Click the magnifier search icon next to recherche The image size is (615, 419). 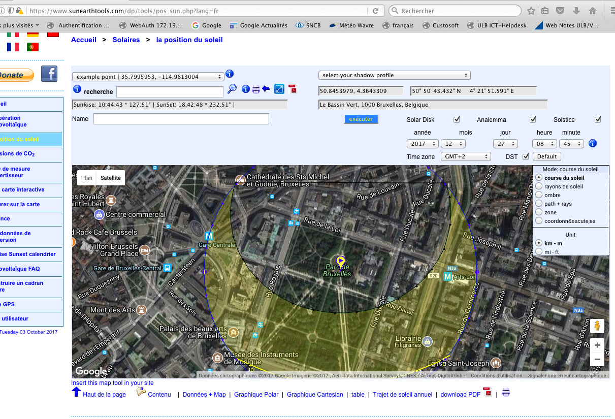click(x=232, y=89)
